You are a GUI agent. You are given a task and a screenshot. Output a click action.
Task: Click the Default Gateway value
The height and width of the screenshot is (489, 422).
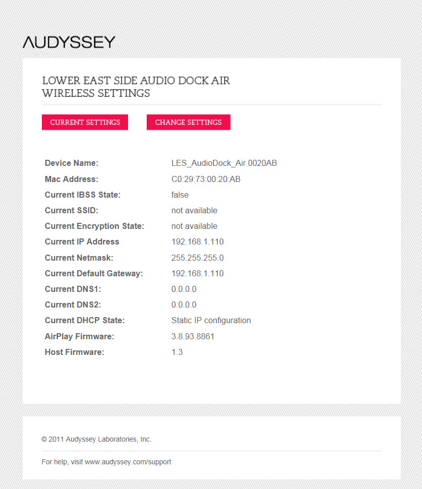click(x=198, y=274)
